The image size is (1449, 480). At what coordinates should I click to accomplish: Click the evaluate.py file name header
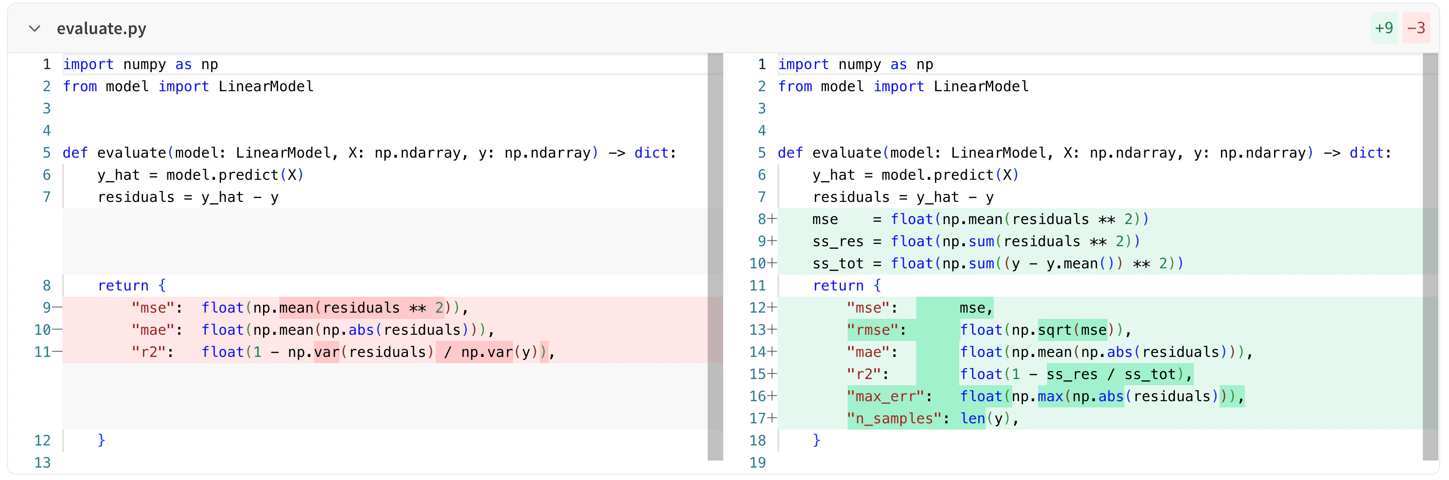[102, 28]
